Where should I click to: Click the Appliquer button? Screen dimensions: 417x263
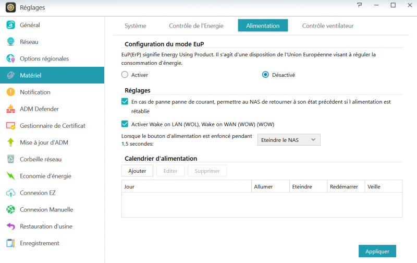pyautogui.click(x=377, y=251)
